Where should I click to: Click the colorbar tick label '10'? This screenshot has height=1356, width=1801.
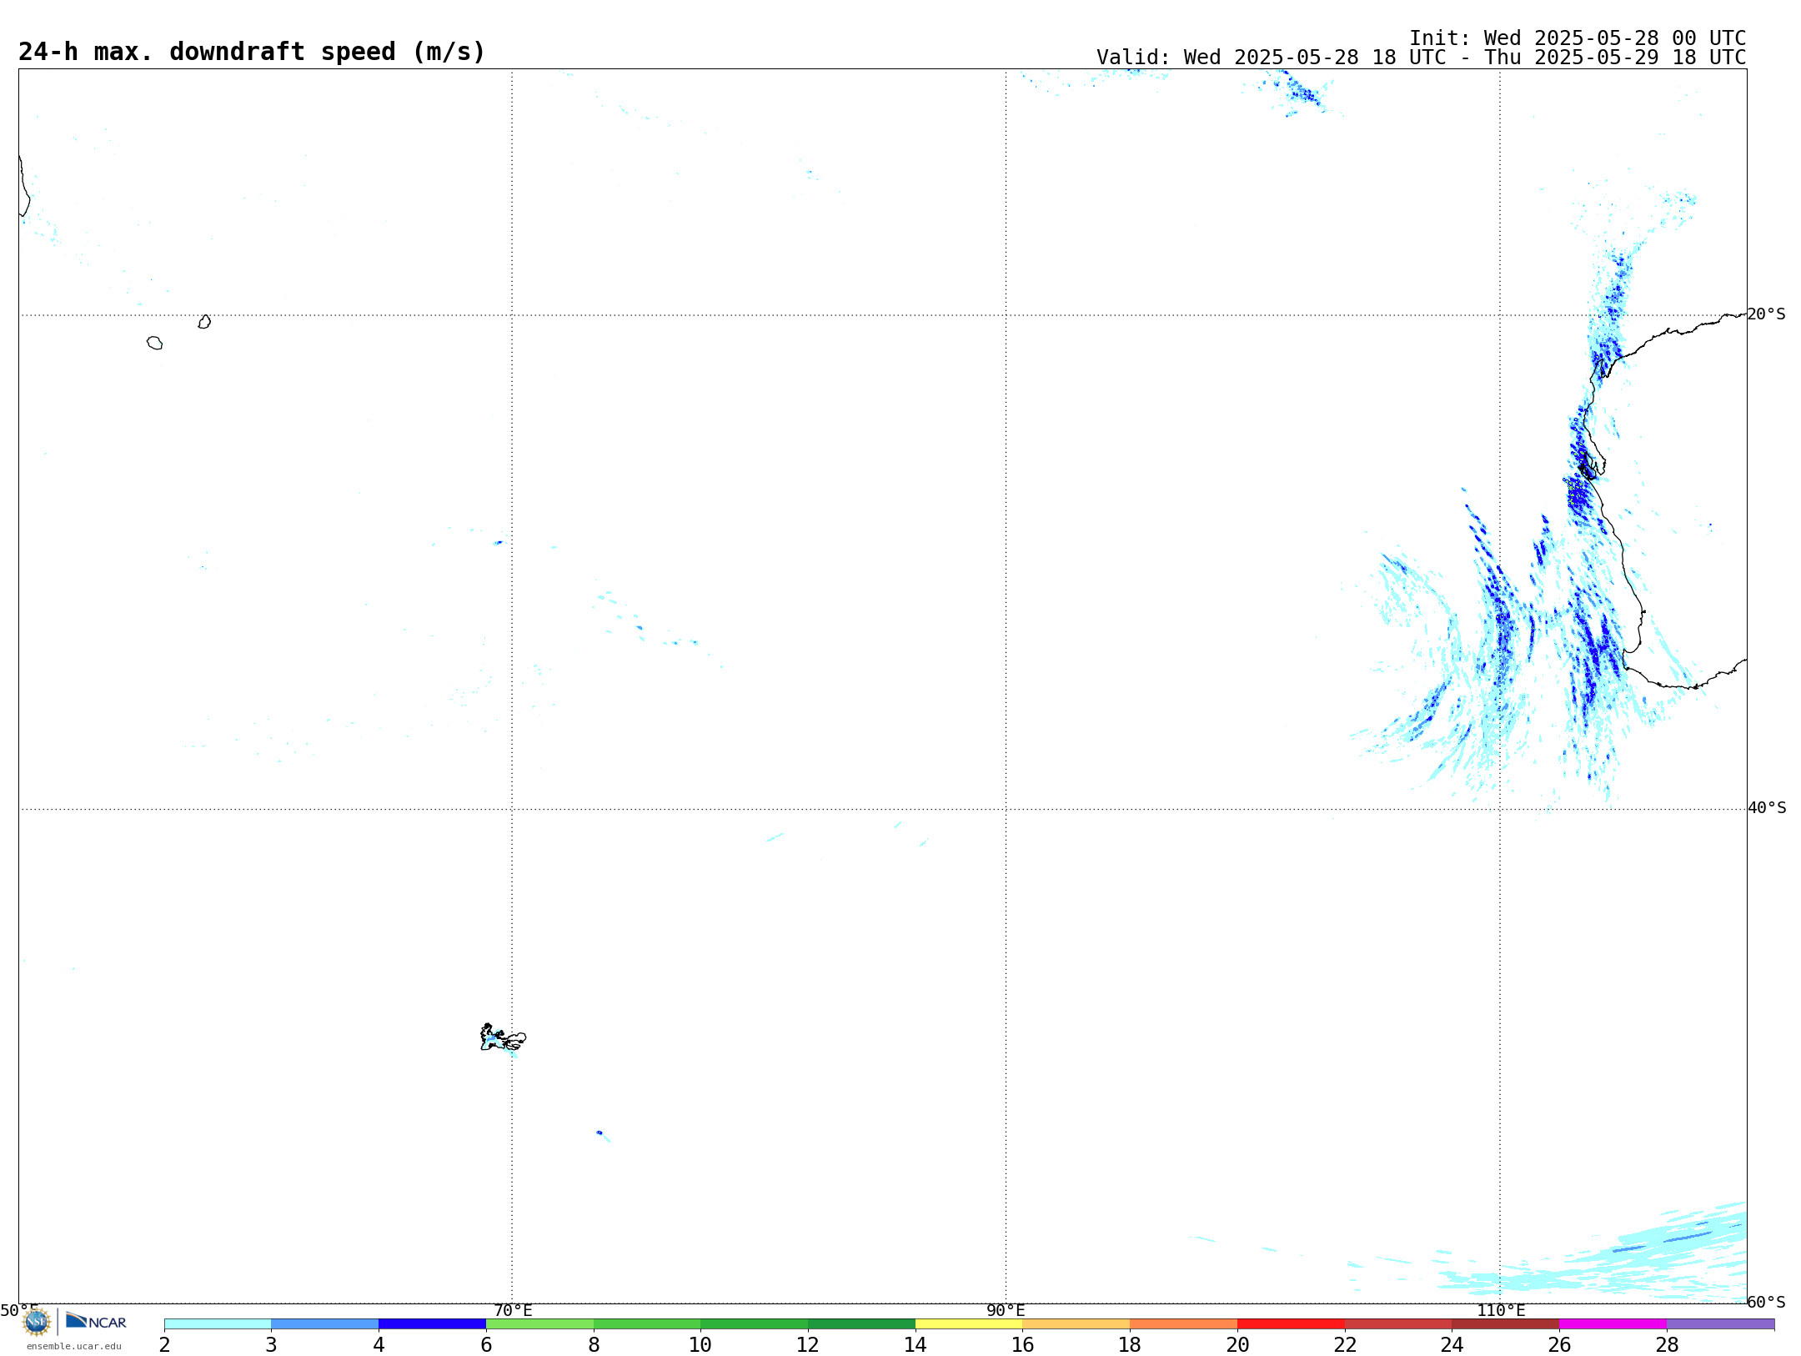point(700,1345)
